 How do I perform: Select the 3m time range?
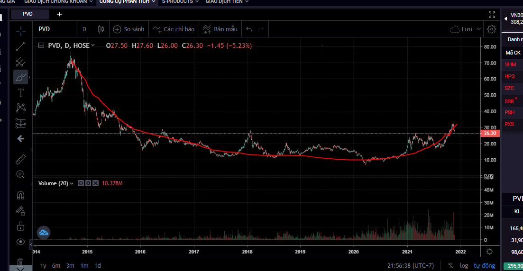[x=70, y=266]
